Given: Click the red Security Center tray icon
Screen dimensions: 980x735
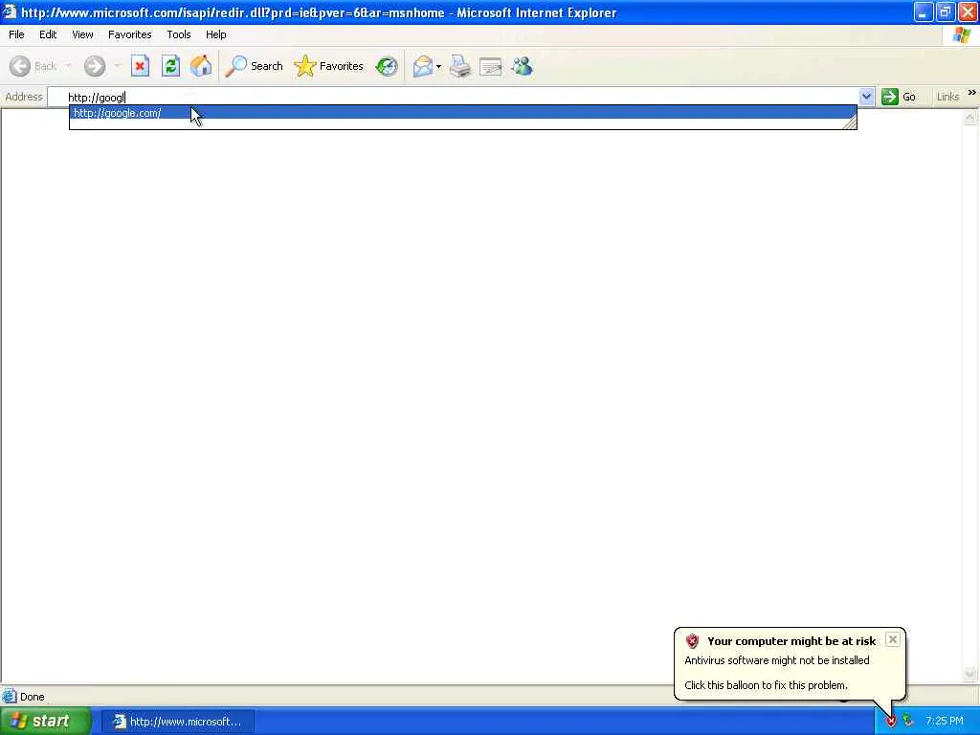Looking at the screenshot, I should tap(891, 722).
